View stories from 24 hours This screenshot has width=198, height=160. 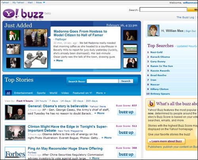41,101
